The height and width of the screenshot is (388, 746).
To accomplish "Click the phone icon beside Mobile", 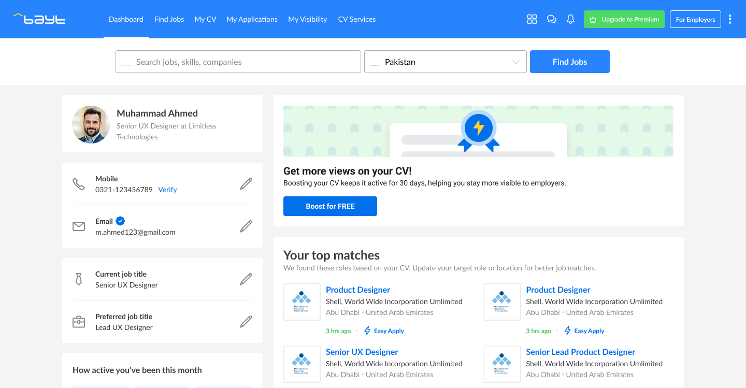I will [x=79, y=184].
